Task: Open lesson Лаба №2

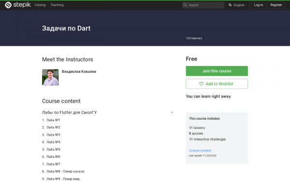Action: [53, 127]
